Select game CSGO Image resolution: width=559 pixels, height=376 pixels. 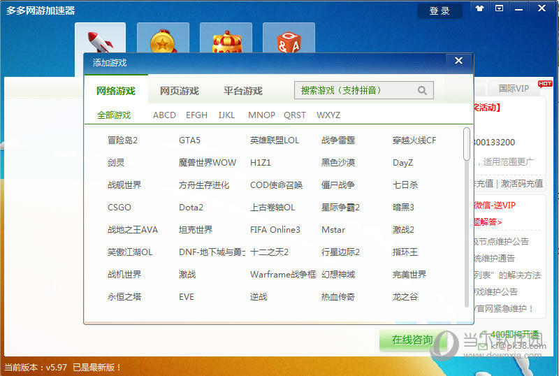pos(119,208)
